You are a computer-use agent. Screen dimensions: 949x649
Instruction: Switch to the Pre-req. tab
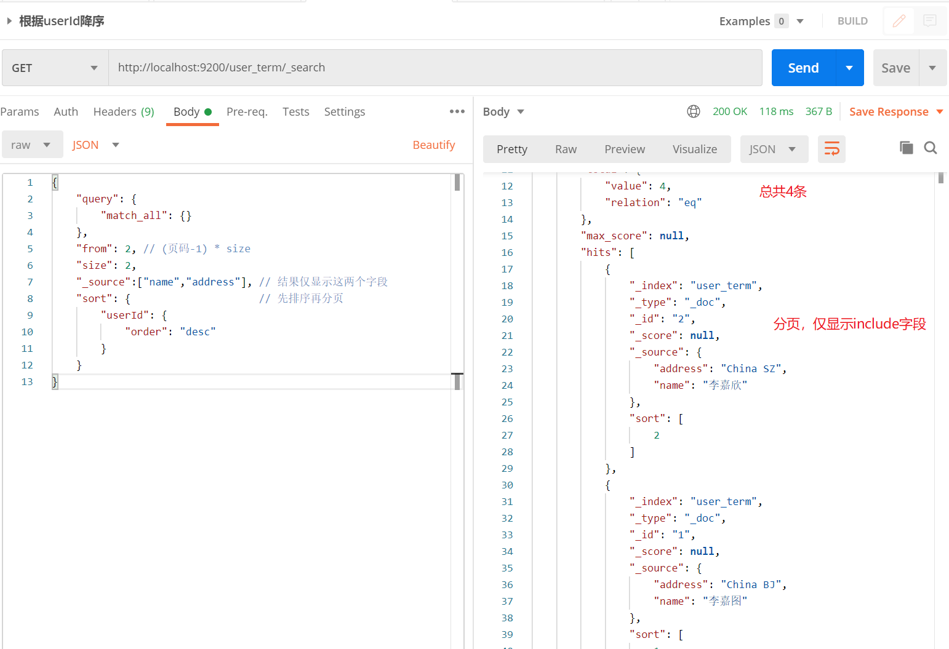click(x=247, y=111)
